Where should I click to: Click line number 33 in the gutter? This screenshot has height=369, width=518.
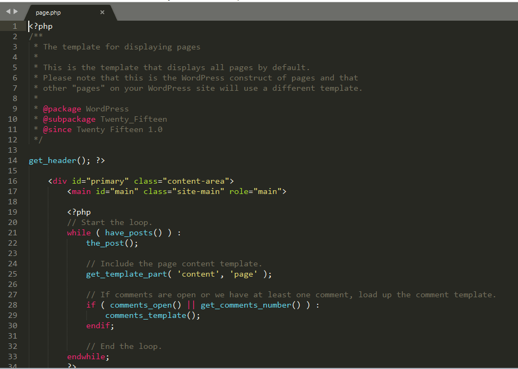point(13,357)
